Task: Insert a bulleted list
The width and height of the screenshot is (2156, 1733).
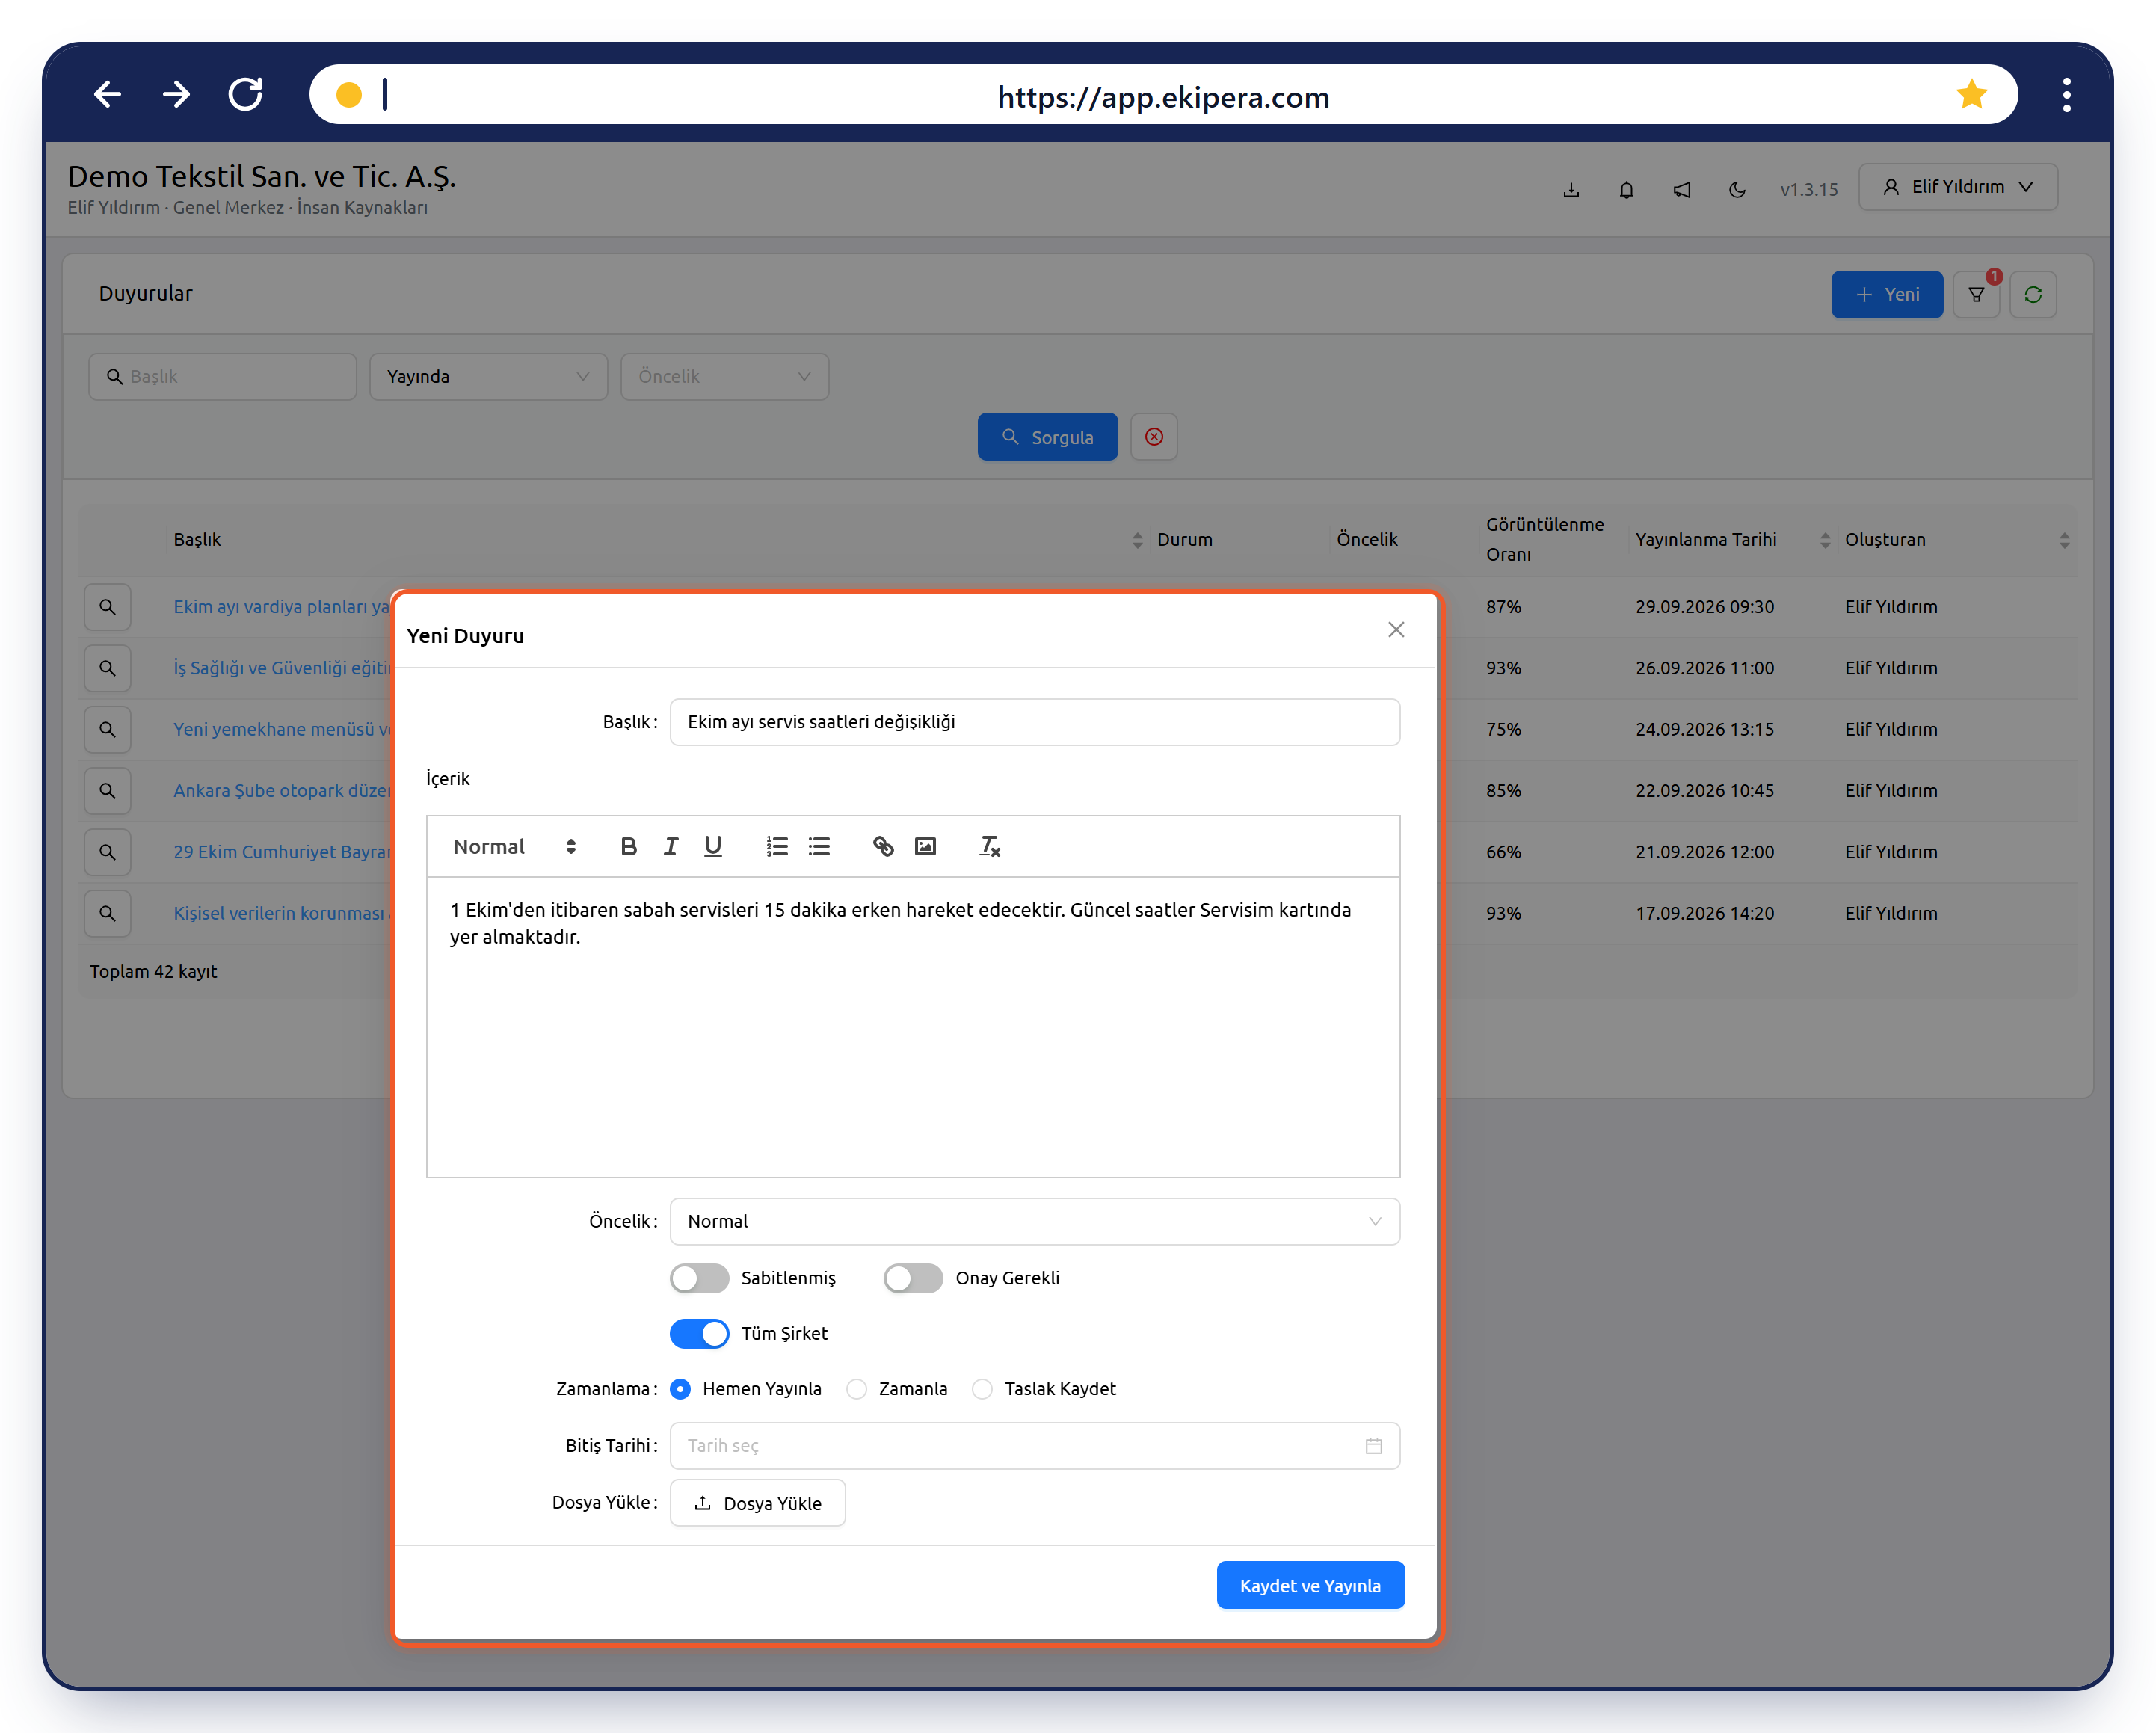Action: 819,846
